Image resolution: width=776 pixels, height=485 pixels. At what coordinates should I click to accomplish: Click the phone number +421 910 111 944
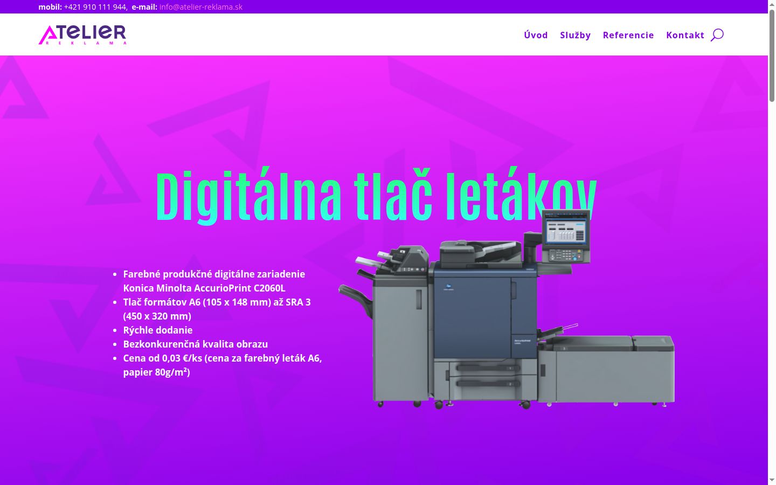pos(95,7)
